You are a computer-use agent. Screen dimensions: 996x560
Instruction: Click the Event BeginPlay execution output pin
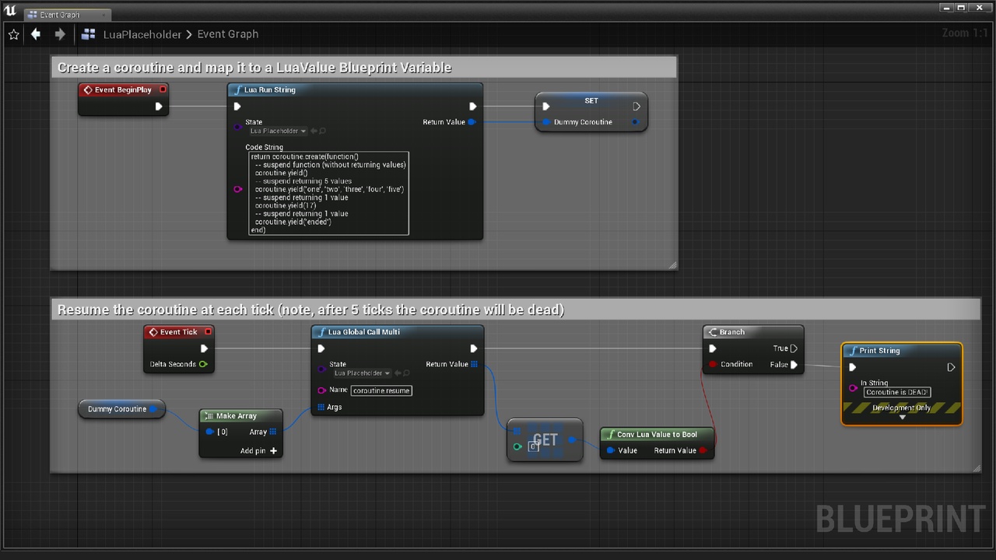[x=159, y=107]
